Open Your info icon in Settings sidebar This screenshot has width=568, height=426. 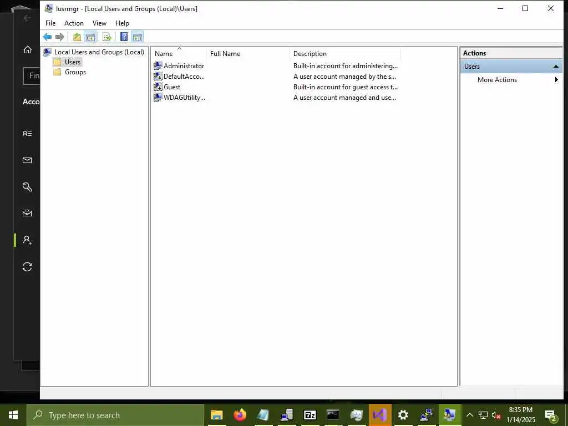point(27,133)
